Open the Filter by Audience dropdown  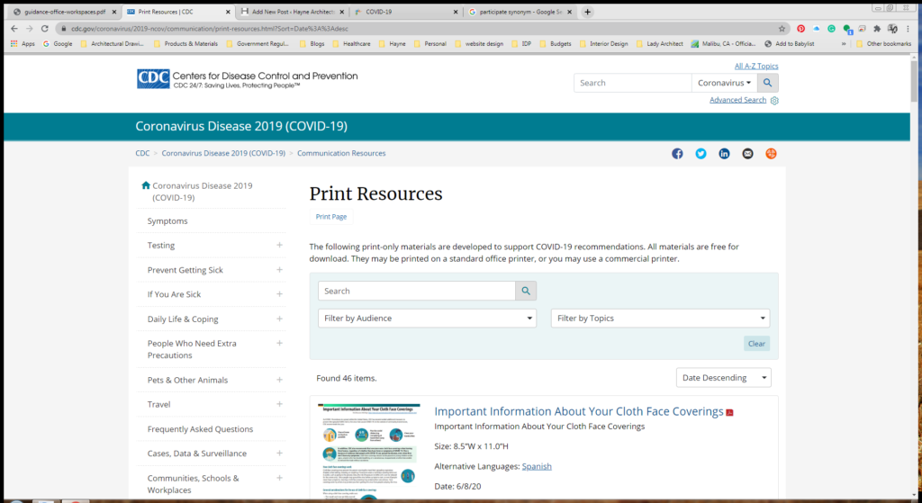click(428, 318)
